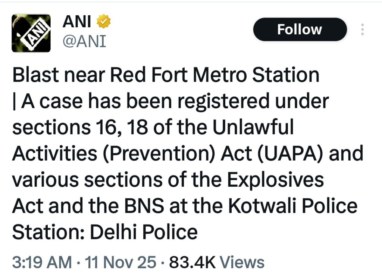Click the gold verified badge
The image size is (382, 276).
click(x=103, y=22)
